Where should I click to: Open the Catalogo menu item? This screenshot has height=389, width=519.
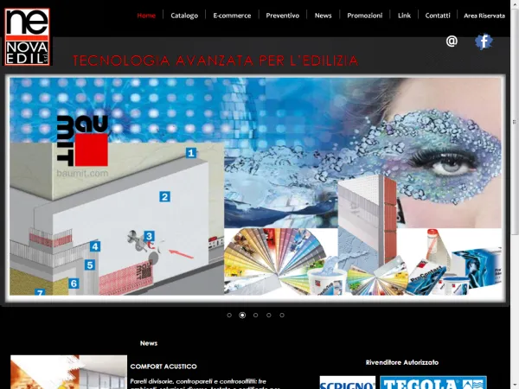[x=184, y=16]
